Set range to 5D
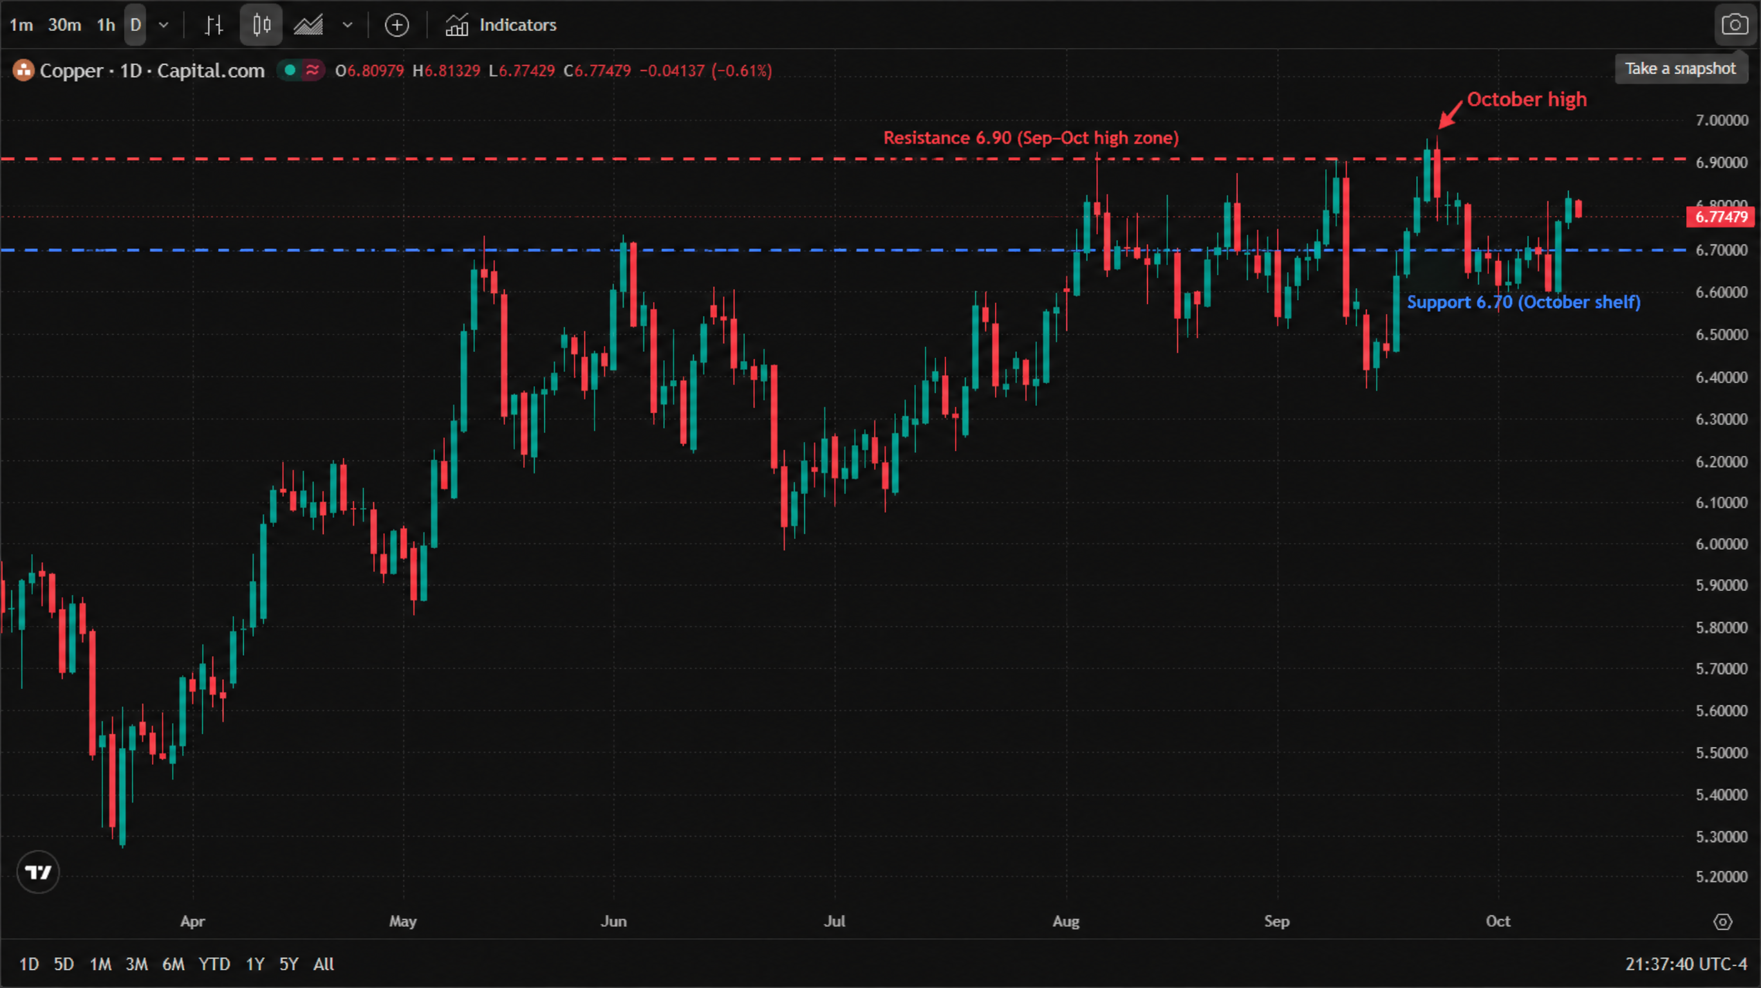Viewport: 1761px width, 988px height. click(x=64, y=964)
